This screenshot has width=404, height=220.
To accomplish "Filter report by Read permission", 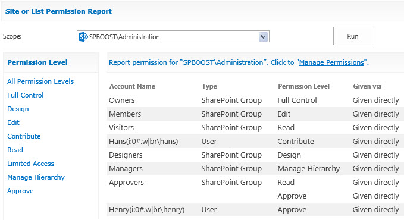I will click(x=15, y=150).
